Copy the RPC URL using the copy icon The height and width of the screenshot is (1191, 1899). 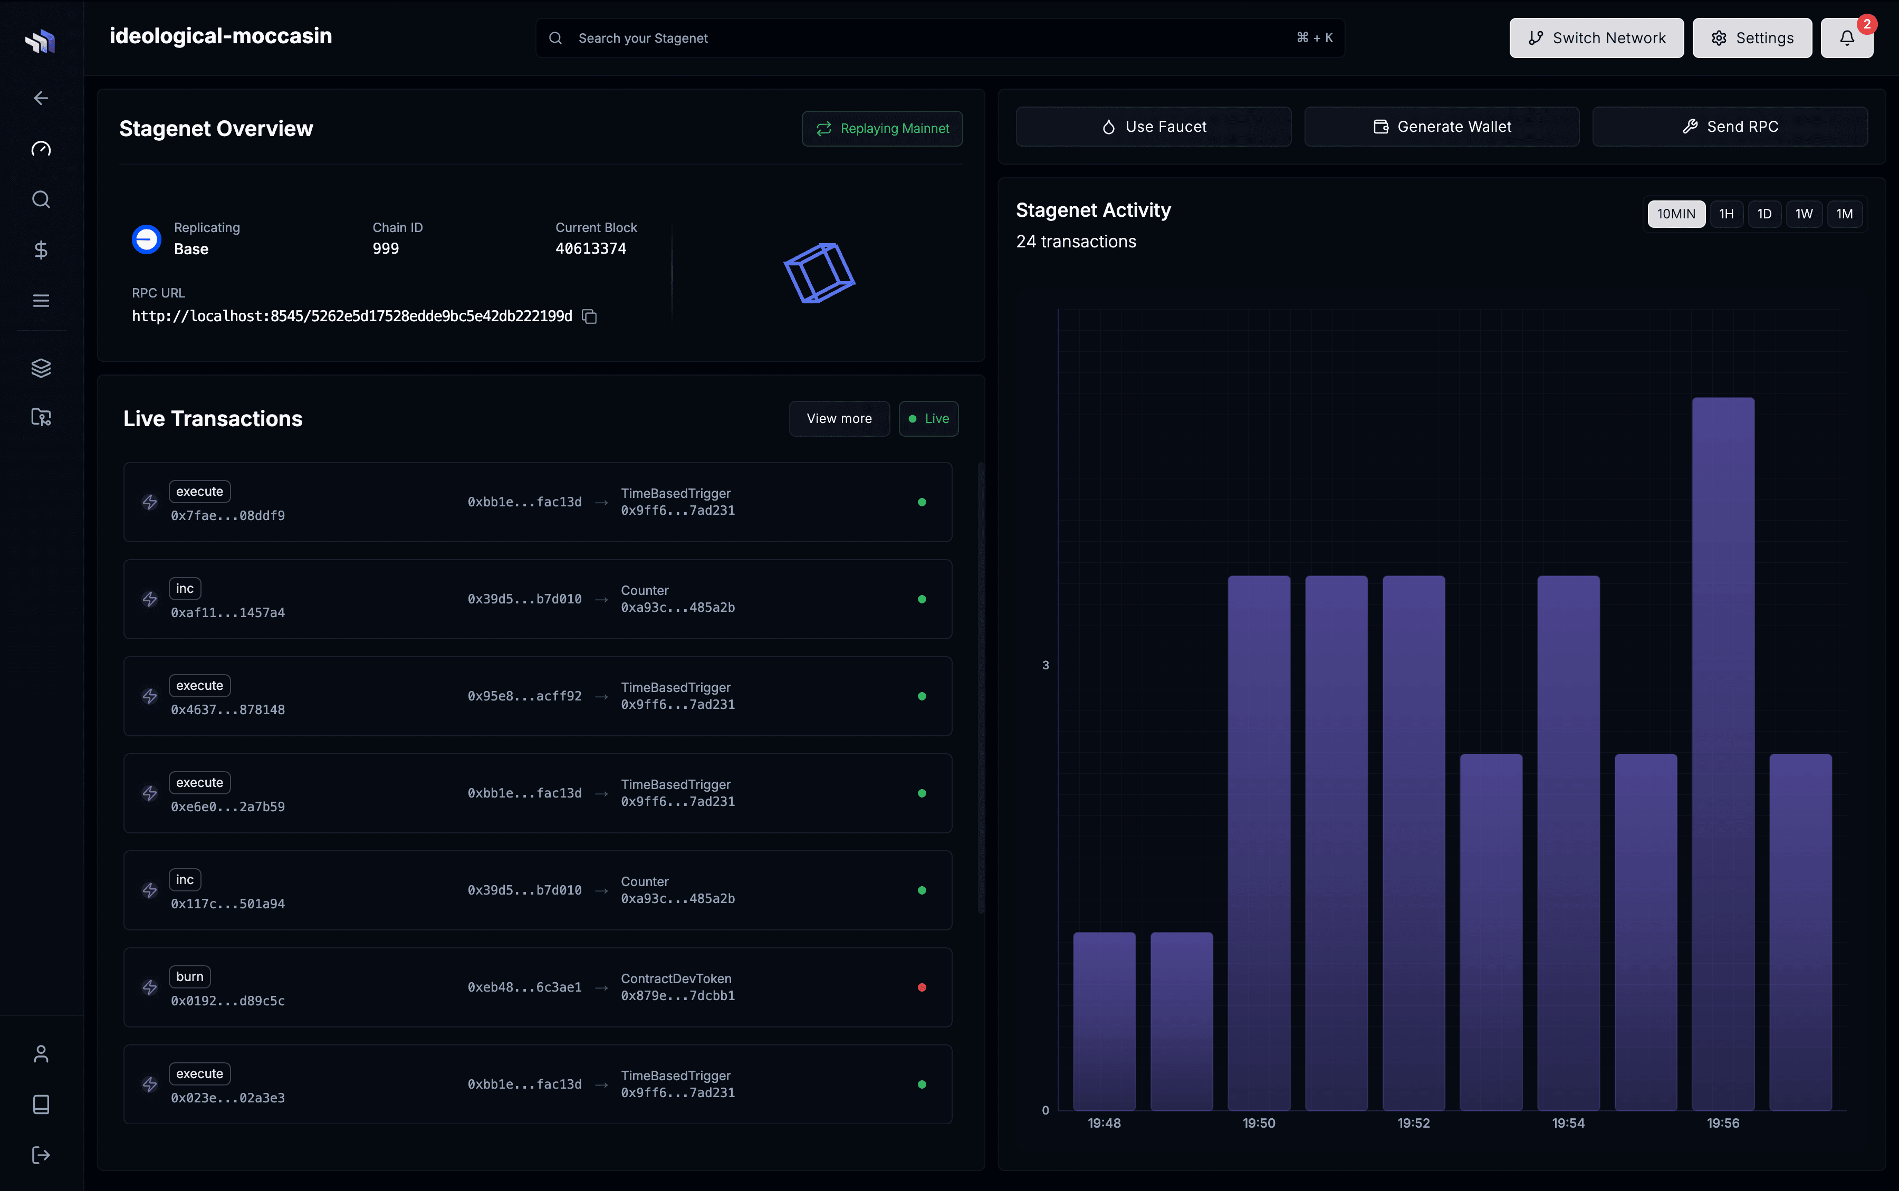[589, 316]
